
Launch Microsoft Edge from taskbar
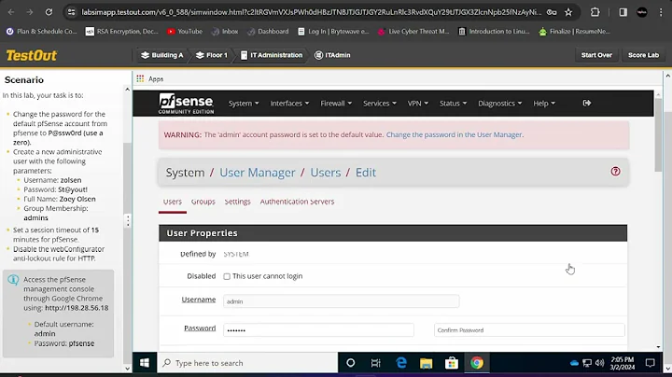(x=401, y=363)
